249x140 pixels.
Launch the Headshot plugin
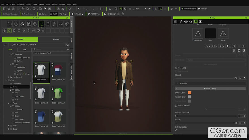[x=110, y=14]
